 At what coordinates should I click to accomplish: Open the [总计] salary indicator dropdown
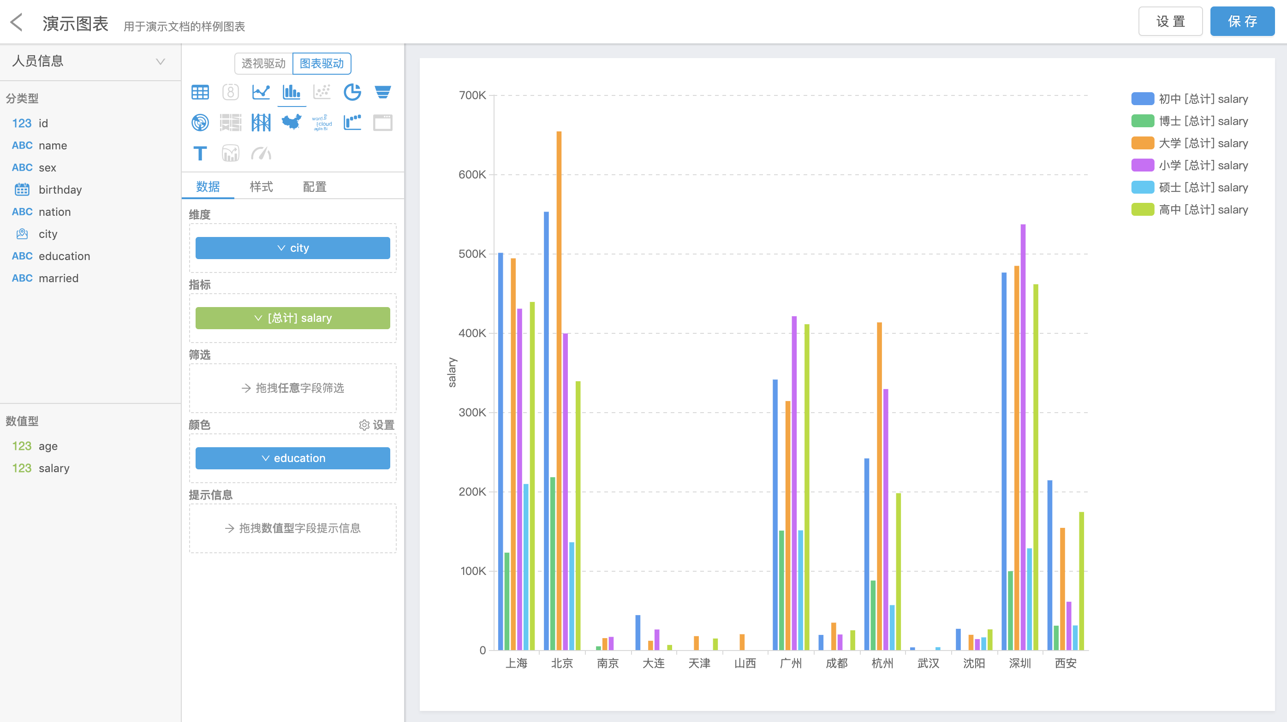click(x=293, y=318)
